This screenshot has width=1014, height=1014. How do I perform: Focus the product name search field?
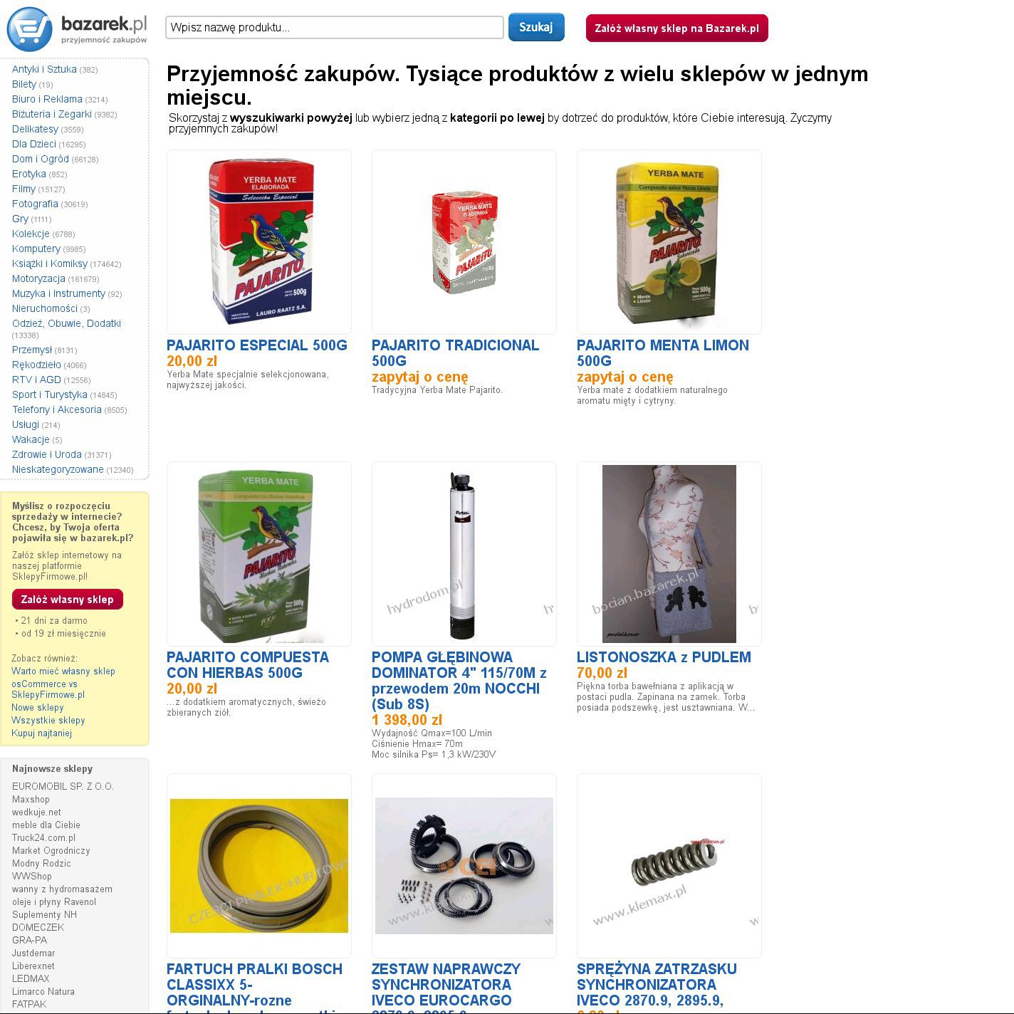point(335,28)
